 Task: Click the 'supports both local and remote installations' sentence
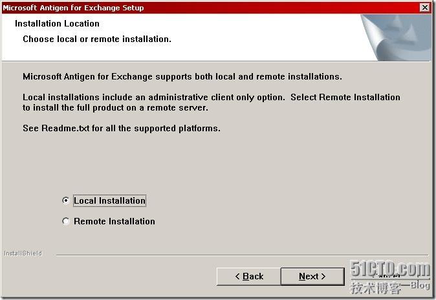tap(182, 76)
